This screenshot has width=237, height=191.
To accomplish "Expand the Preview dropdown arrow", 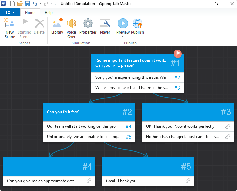I will tap(123, 37).
